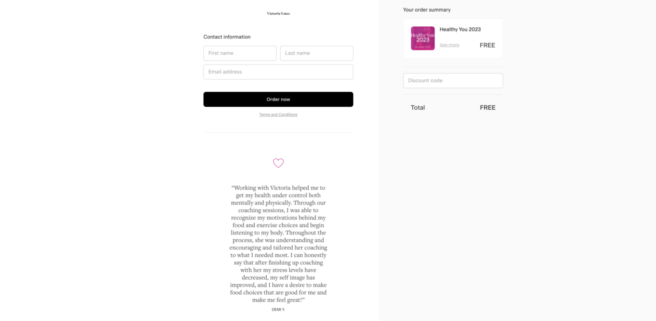Click the Victoria Yates logo
The height and width of the screenshot is (321, 656).
[x=278, y=13]
